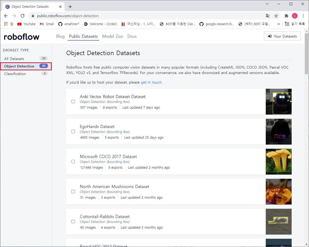Screen dimensions: 309x247
Task: Click the page vertical scrollbar thumb
Action: click(306, 54)
